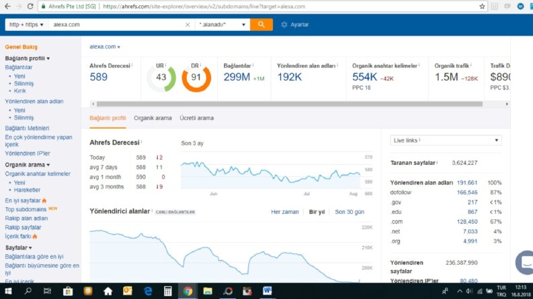The height and width of the screenshot is (299, 533).
Task: Open İçerik farkı link
Action: (18, 236)
